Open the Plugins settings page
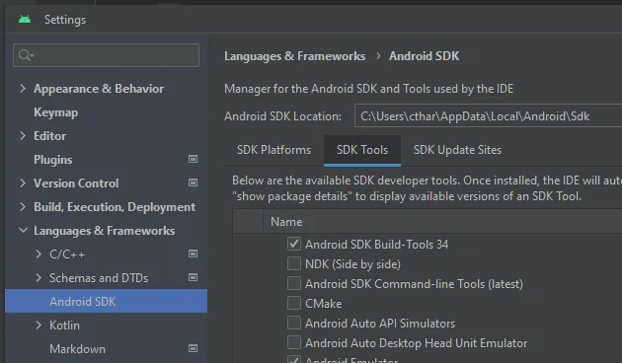622x363 pixels. [x=53, y=160]
